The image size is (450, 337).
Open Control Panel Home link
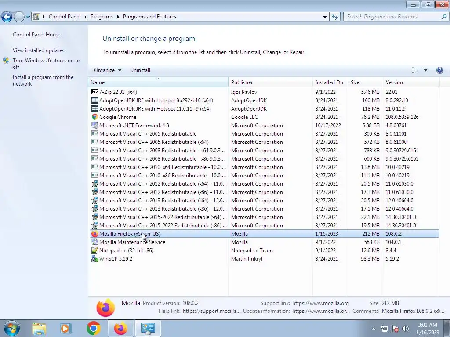tap(36, 35)
